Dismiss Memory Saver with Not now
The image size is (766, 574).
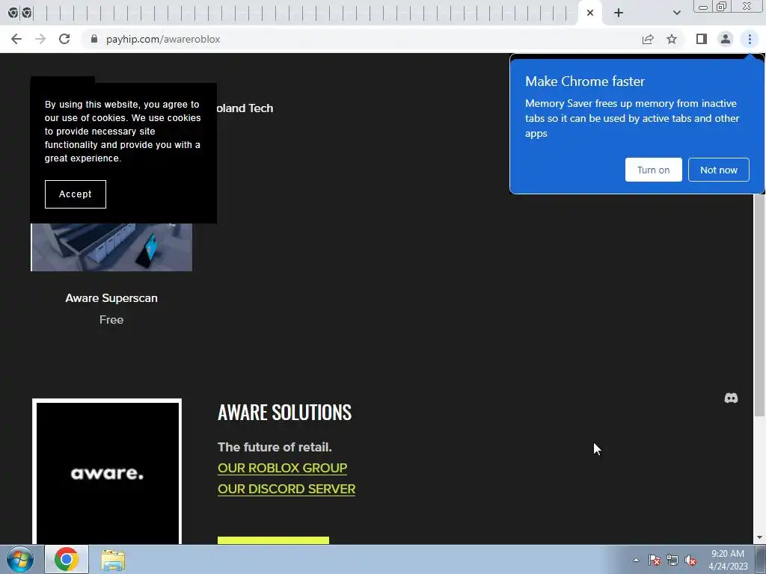coord(719,170)
